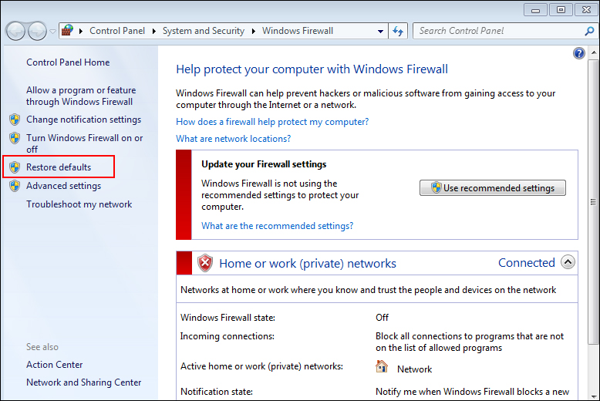This screenshot has width=600, height=401.
Task: Open 'What are the recommended settings?' link
Action: point(277,226)
